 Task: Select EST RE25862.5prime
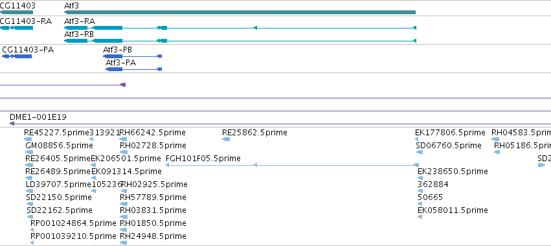254,133
